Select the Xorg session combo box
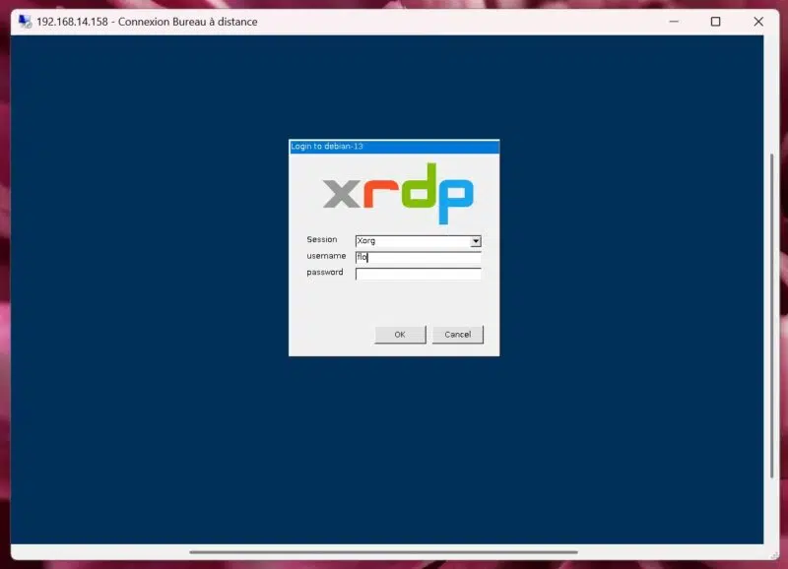 (418, 241)
